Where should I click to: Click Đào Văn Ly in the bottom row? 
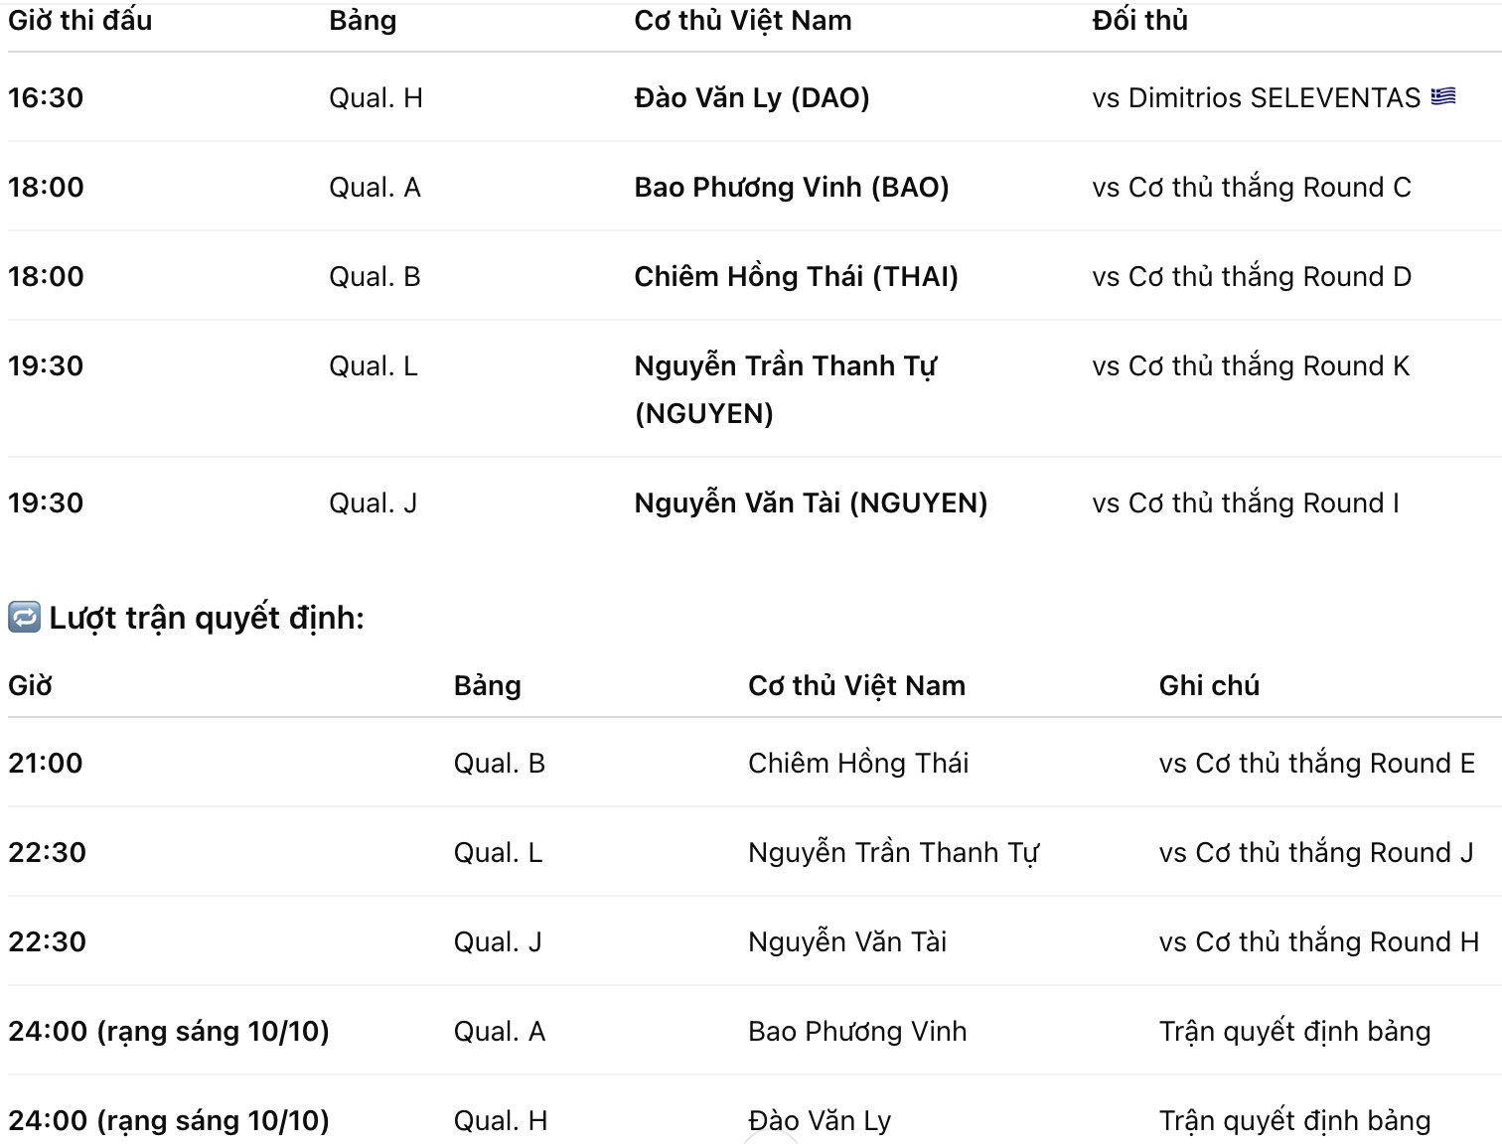click(820, 1120)
